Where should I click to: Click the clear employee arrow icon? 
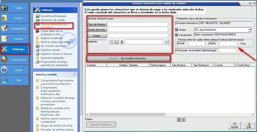(x=166, y=42)
